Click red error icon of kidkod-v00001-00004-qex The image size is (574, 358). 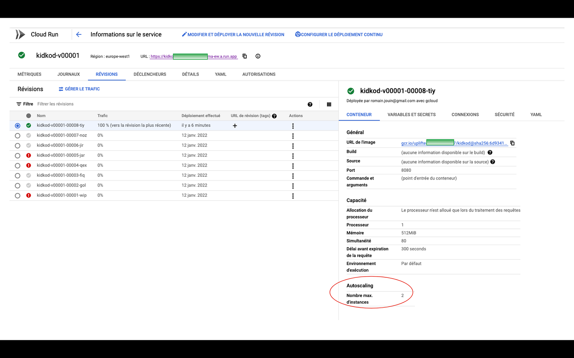29,165
